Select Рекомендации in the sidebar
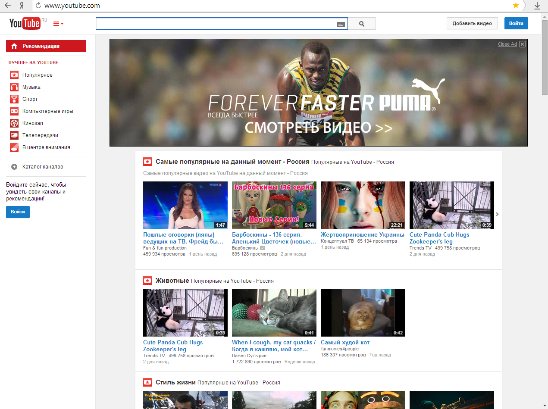The height and width of the screenshot is (409, 548). [46, 46]
